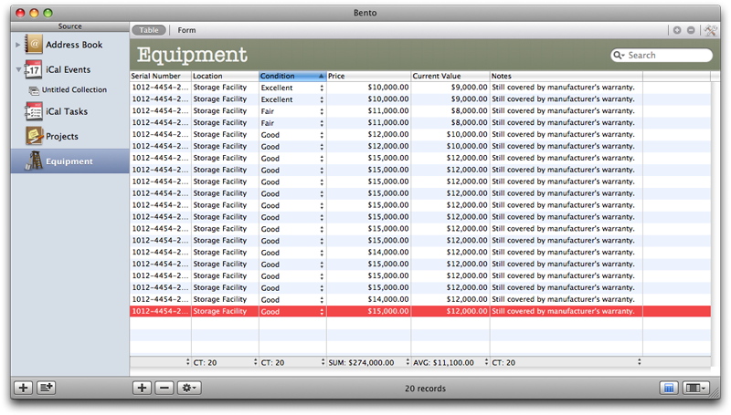Sort by the Serial Number column header

pyautogui.click(x=161, y=76)
